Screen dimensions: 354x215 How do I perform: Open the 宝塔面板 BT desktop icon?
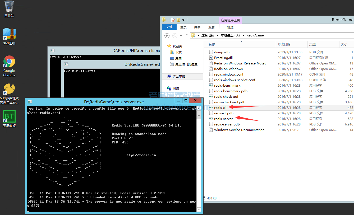[x=9, y=116]
